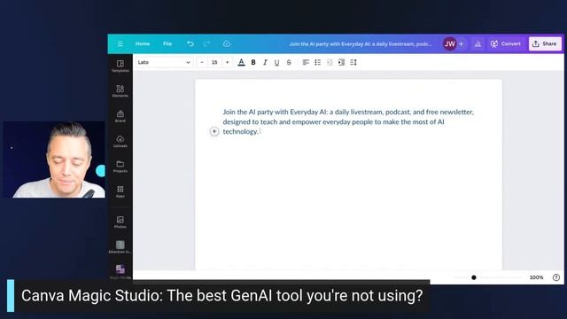Toggle italic formatting
This screenshot has height=319, width=567.
(265, 62)
